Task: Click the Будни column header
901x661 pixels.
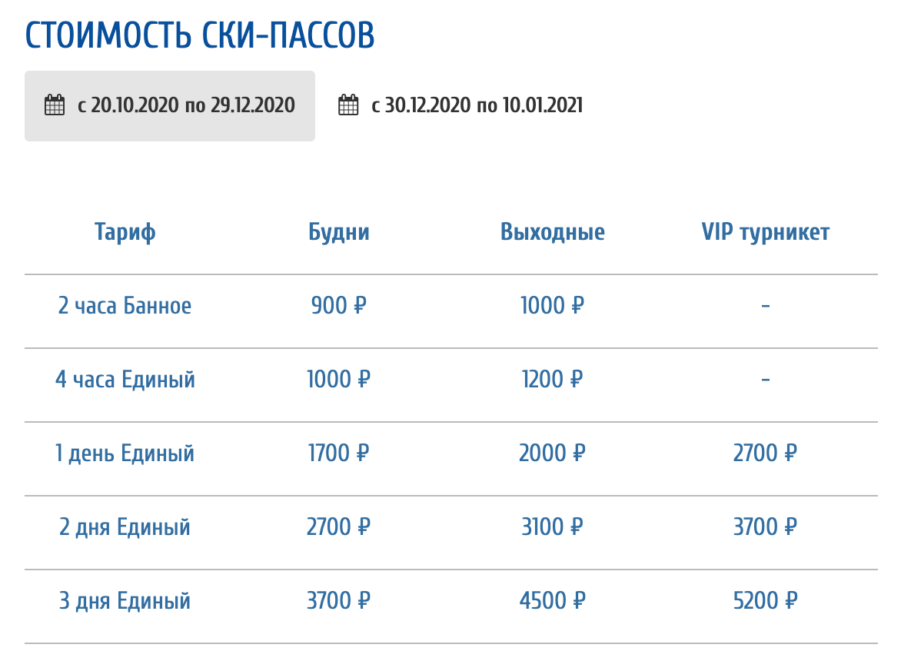Action: coord(338,231)
